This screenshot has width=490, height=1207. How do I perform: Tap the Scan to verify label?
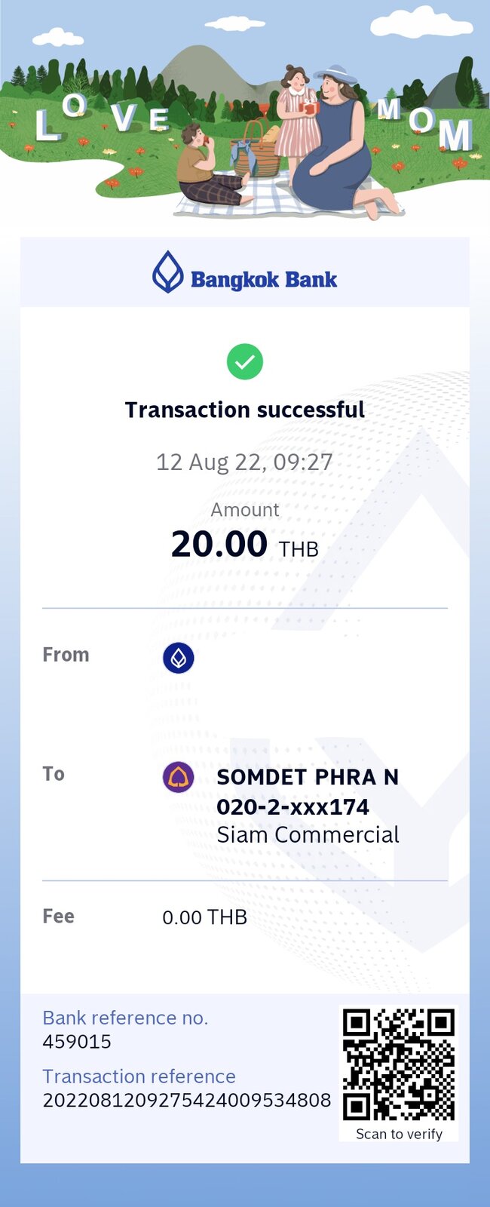[x=399, y=1134]
